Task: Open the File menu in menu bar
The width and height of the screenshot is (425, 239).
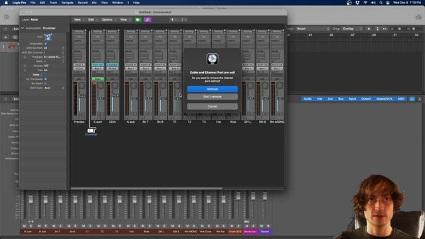Action: coord(33,3)
